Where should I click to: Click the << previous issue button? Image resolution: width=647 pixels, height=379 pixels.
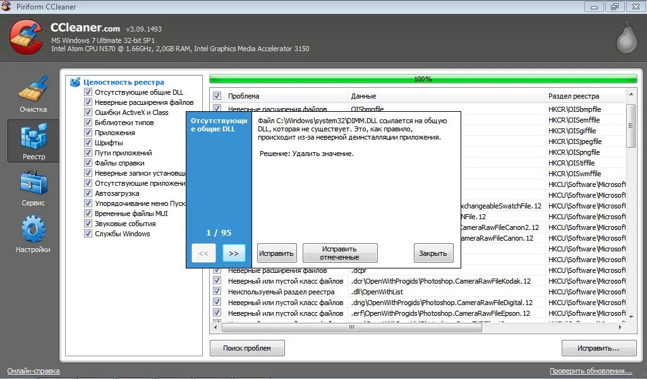point(203,253)
